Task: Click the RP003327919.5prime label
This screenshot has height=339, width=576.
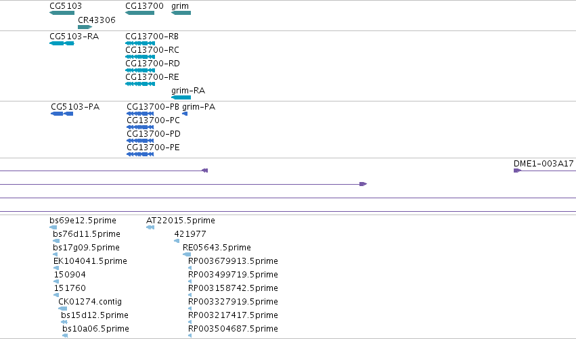Action: 233,302
